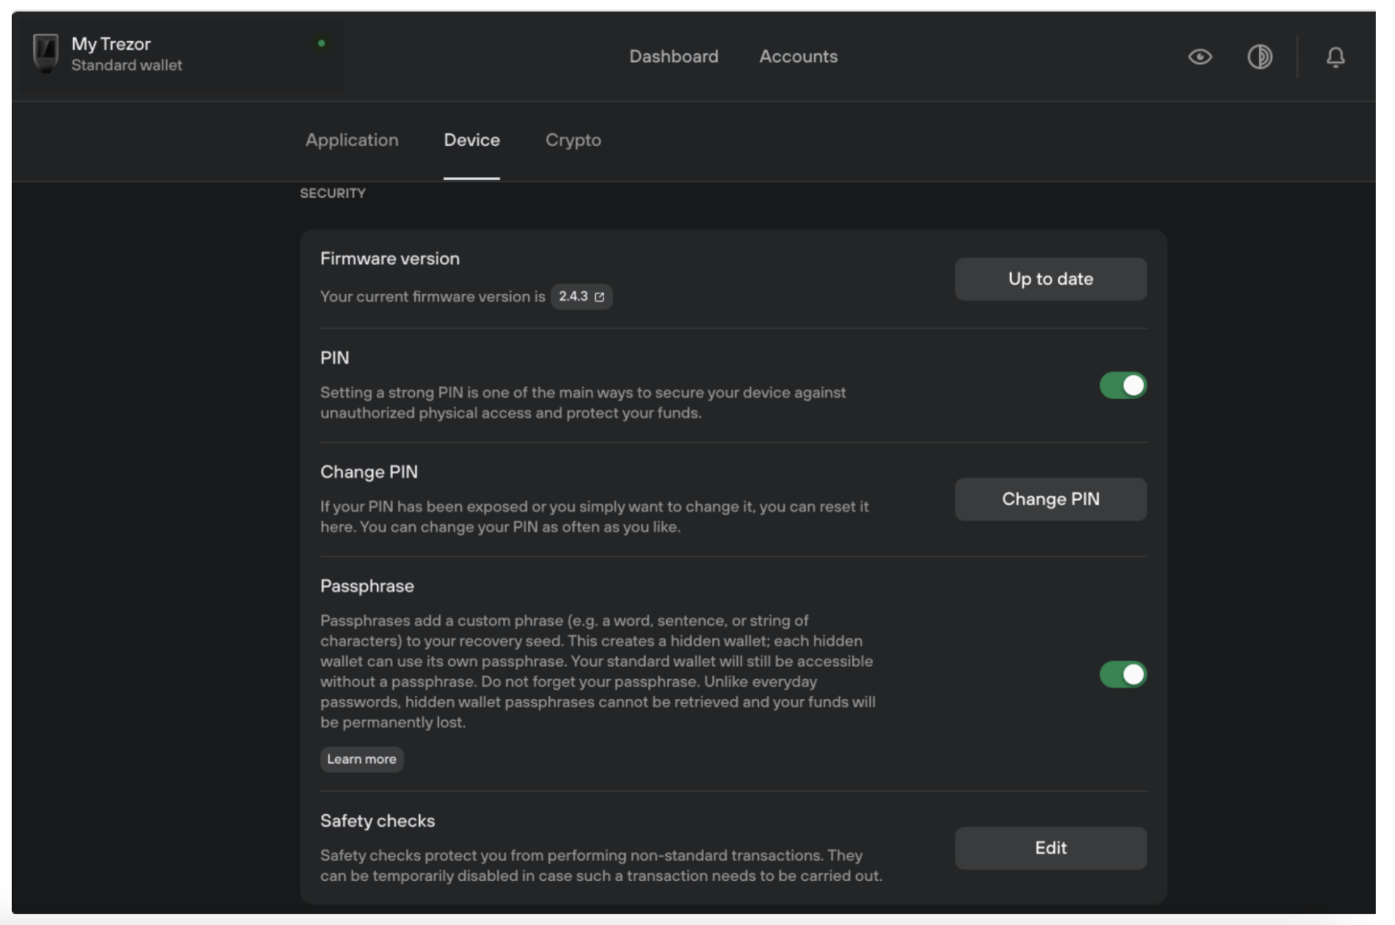Switch to the Application settings tab
This screenshot has height=925, width=1395.
352,140
